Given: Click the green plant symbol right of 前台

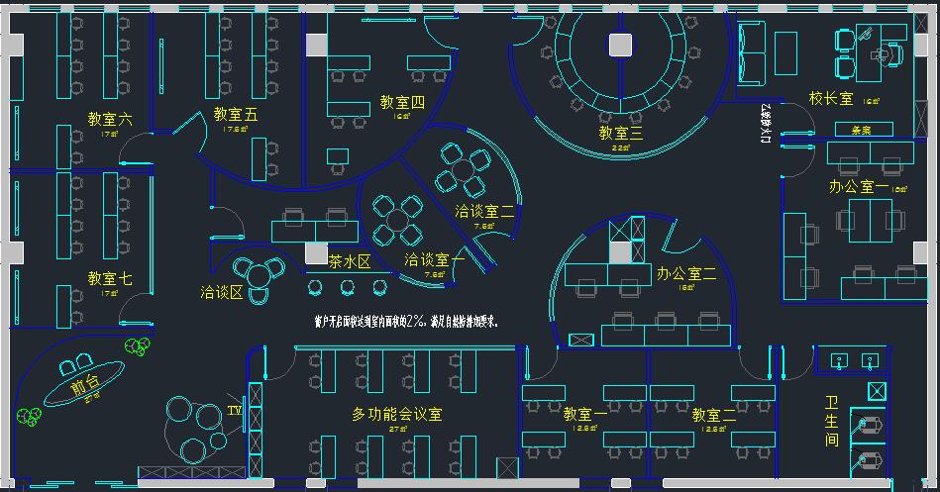Looking at the screenshot, I should coord(136,345).
